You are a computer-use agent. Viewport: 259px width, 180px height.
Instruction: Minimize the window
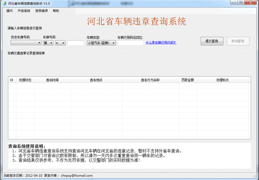(233, 3)
